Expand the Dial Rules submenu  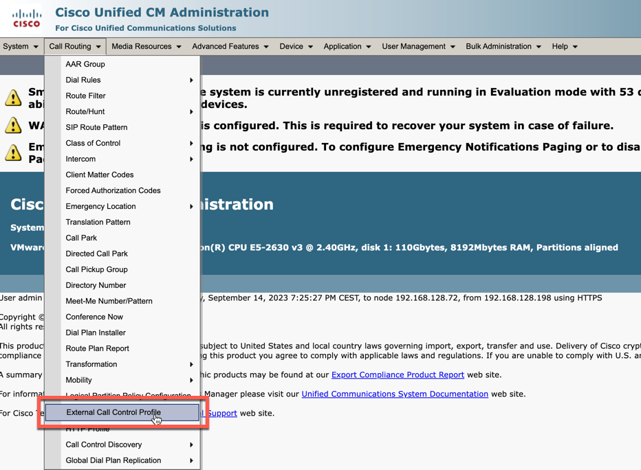pyautogui.click(x=83, y=80)
